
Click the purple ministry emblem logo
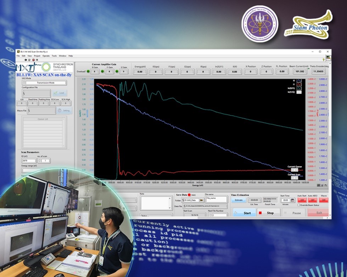260,24
